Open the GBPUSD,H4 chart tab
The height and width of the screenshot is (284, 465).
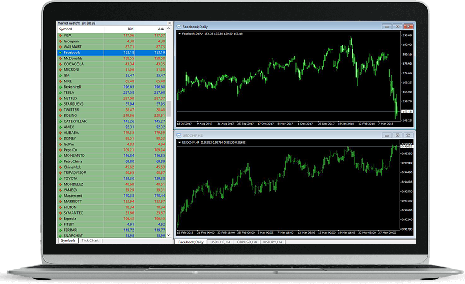click(247, 242)
